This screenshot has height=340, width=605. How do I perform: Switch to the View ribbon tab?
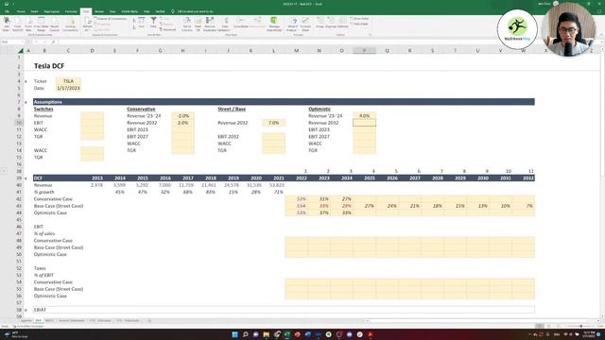point(112,11)
